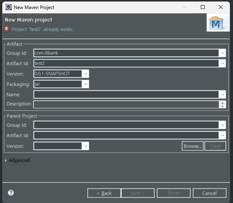Screen dimensions: 233x203
Task: Click the Description field down spinner arrow
Action: pyautogui.click(x=222, y=106)
